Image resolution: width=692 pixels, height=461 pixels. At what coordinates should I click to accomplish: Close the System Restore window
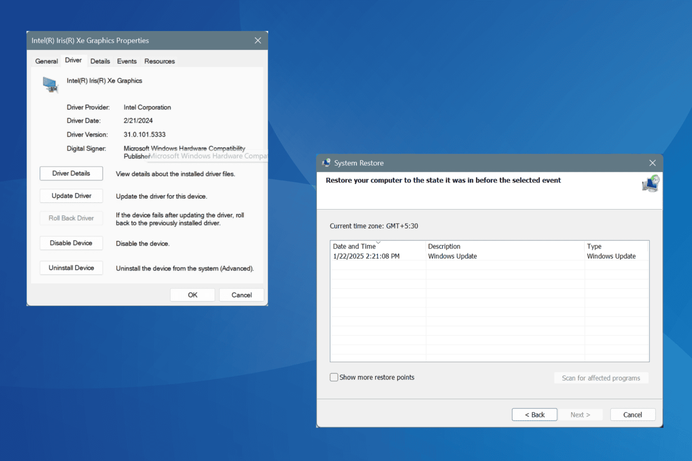(652, 163)
